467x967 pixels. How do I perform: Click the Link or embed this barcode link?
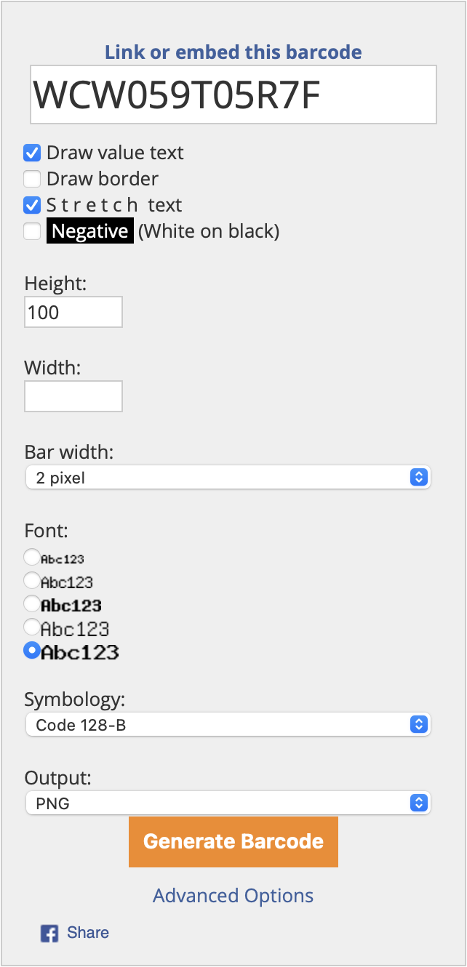pos(233,52)
